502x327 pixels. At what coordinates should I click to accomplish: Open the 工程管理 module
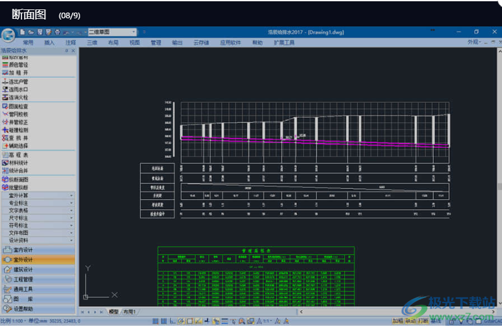coord(38,279)
